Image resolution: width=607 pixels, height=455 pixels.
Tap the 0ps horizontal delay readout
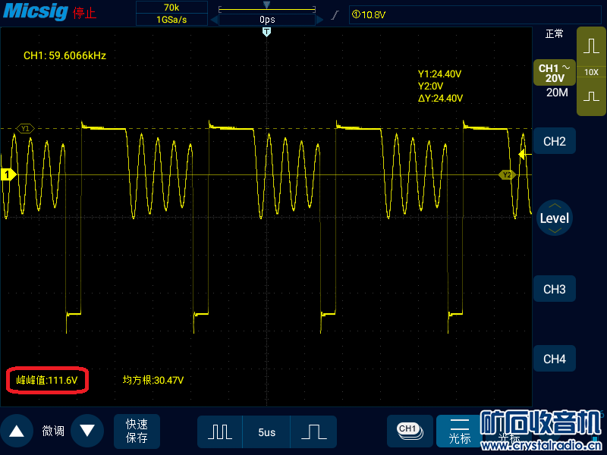tap(267, 20)
